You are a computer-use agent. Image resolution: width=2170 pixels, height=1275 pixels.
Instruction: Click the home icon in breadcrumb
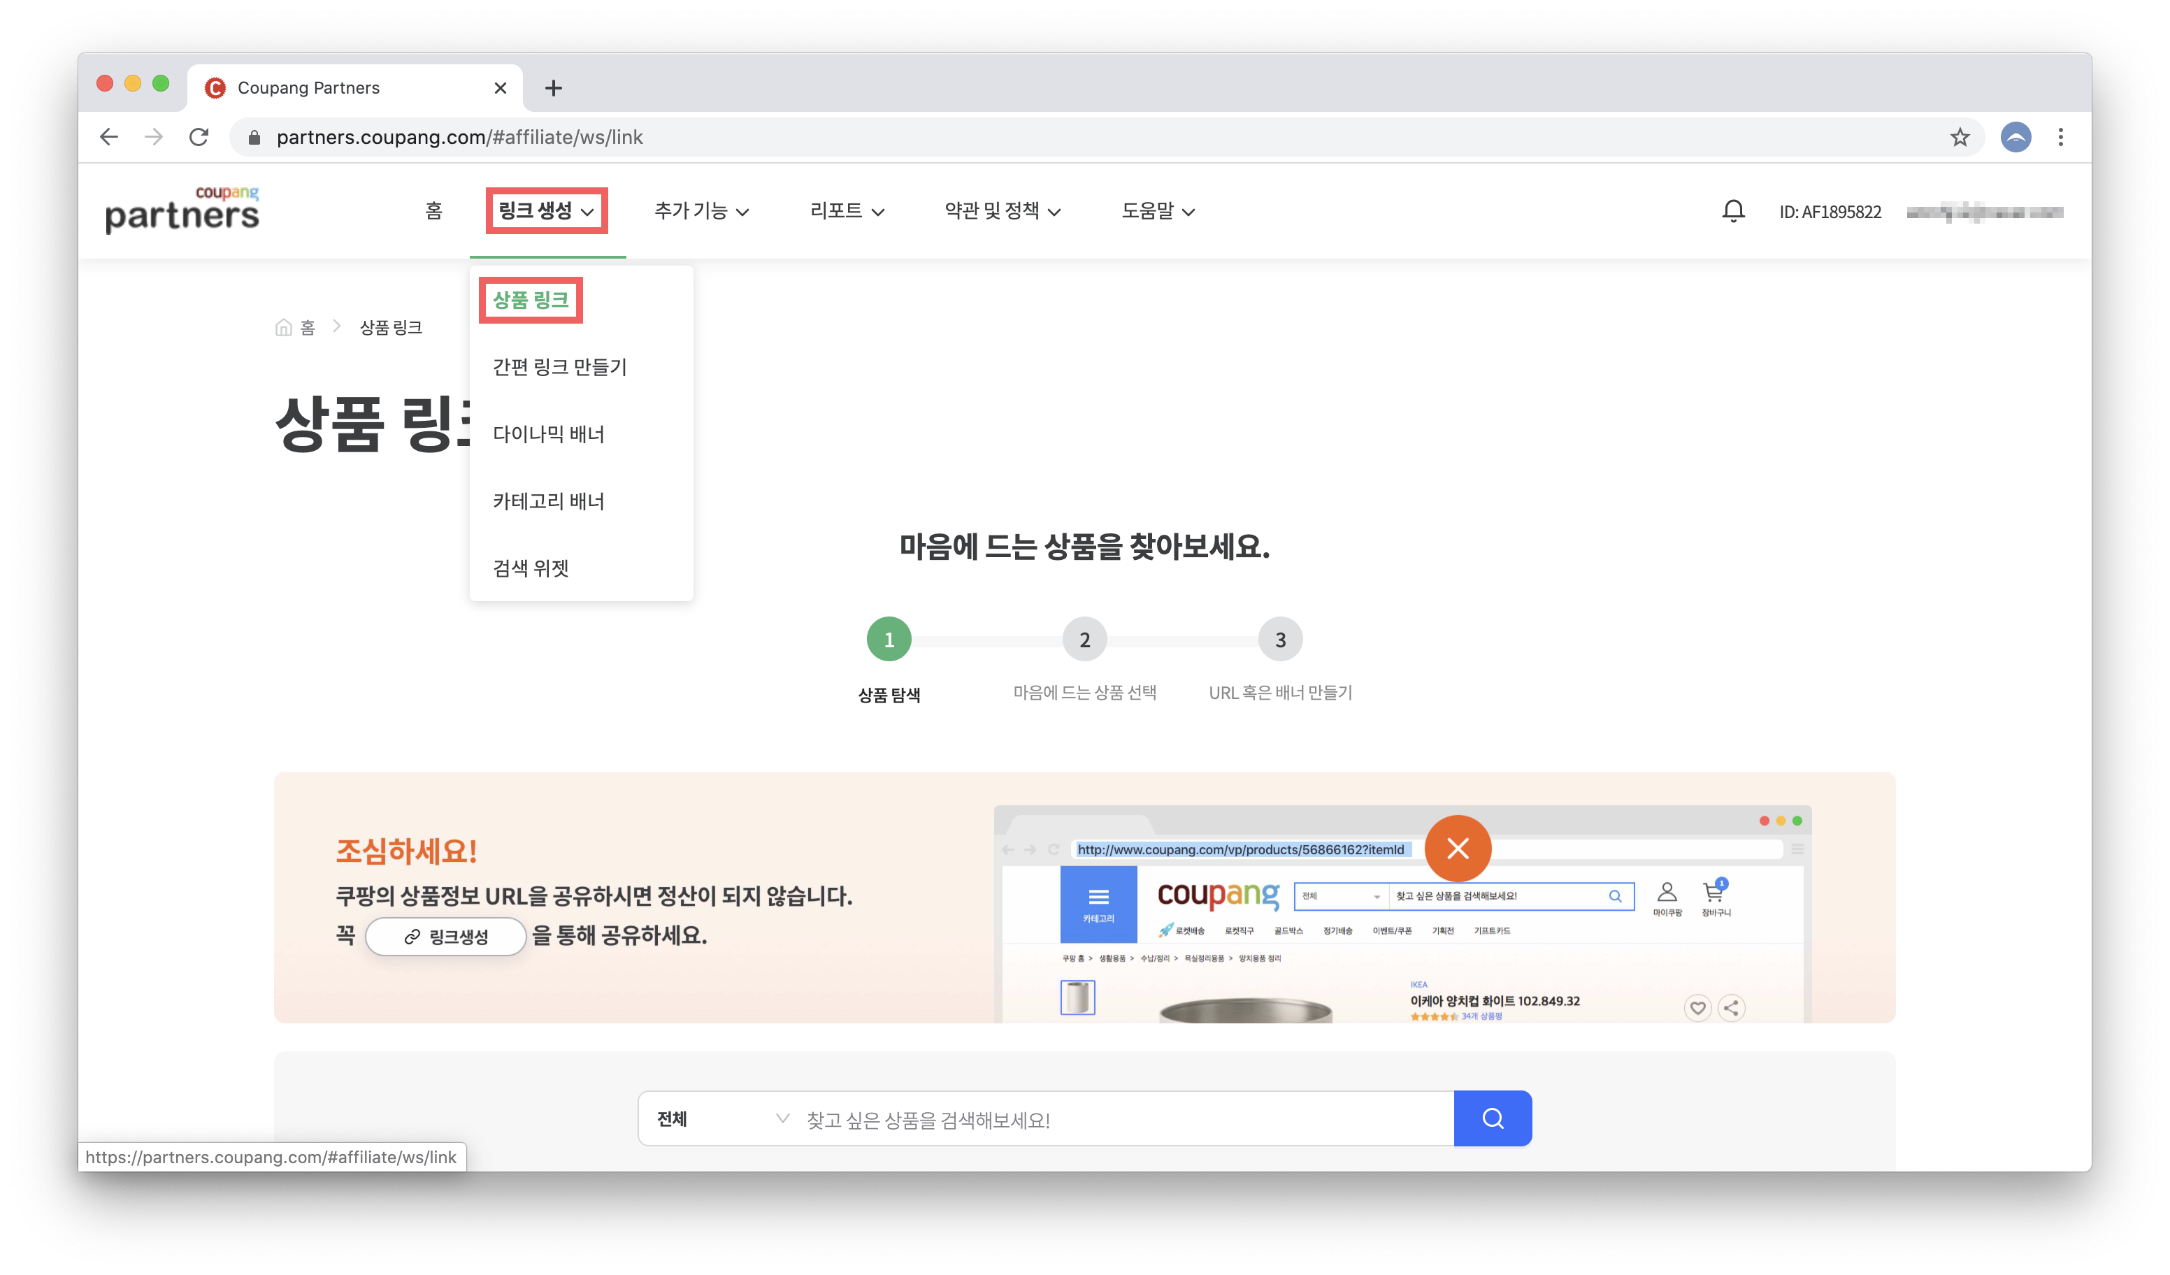(x=283, y=327)
